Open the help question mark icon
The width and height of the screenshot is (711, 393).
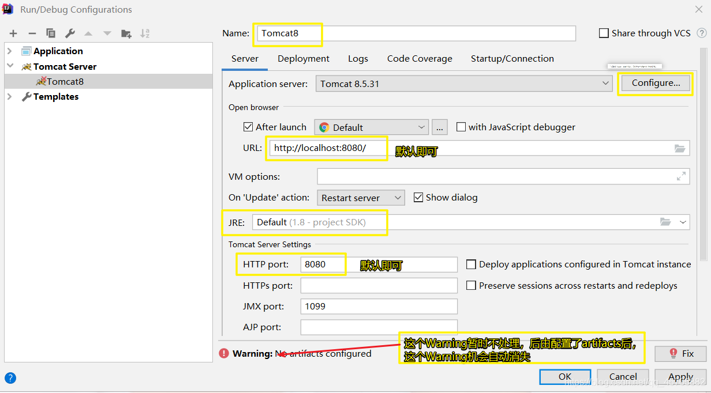click(10, 378)
